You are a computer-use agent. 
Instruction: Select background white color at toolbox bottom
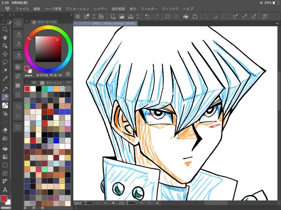tap(8, 202)
